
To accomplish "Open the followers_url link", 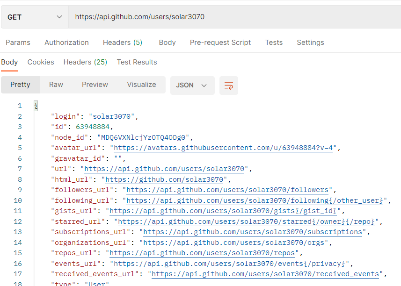I will pos(227,190).
